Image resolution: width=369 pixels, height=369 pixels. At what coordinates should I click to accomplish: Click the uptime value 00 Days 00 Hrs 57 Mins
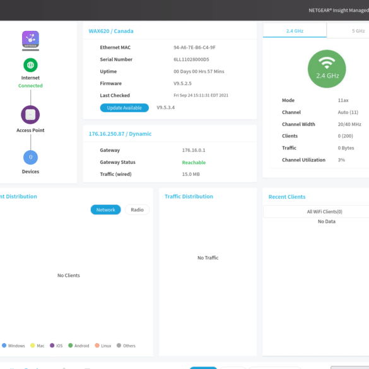[x=199, y=71]
